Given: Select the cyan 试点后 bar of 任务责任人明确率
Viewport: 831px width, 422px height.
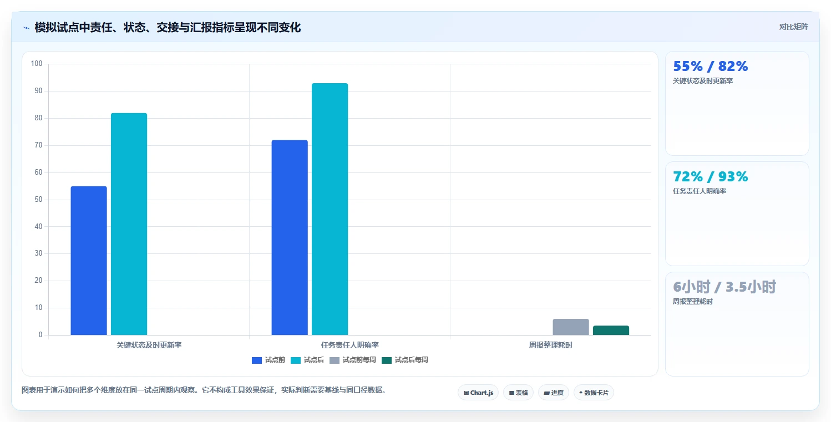Looking at the screenshot, I should [330, 209].
